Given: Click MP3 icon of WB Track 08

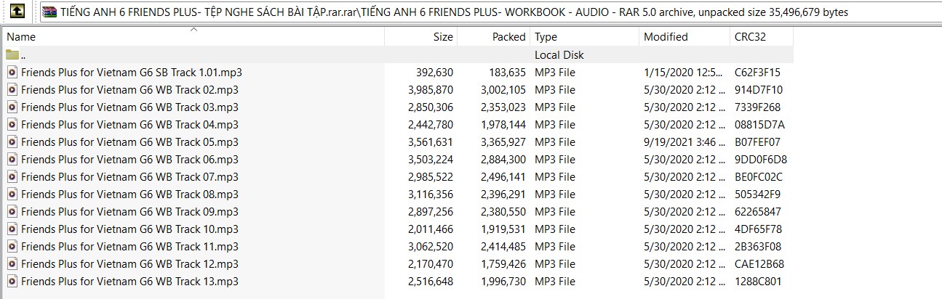Looking at the screenshot, I should (x=12, y=194).
